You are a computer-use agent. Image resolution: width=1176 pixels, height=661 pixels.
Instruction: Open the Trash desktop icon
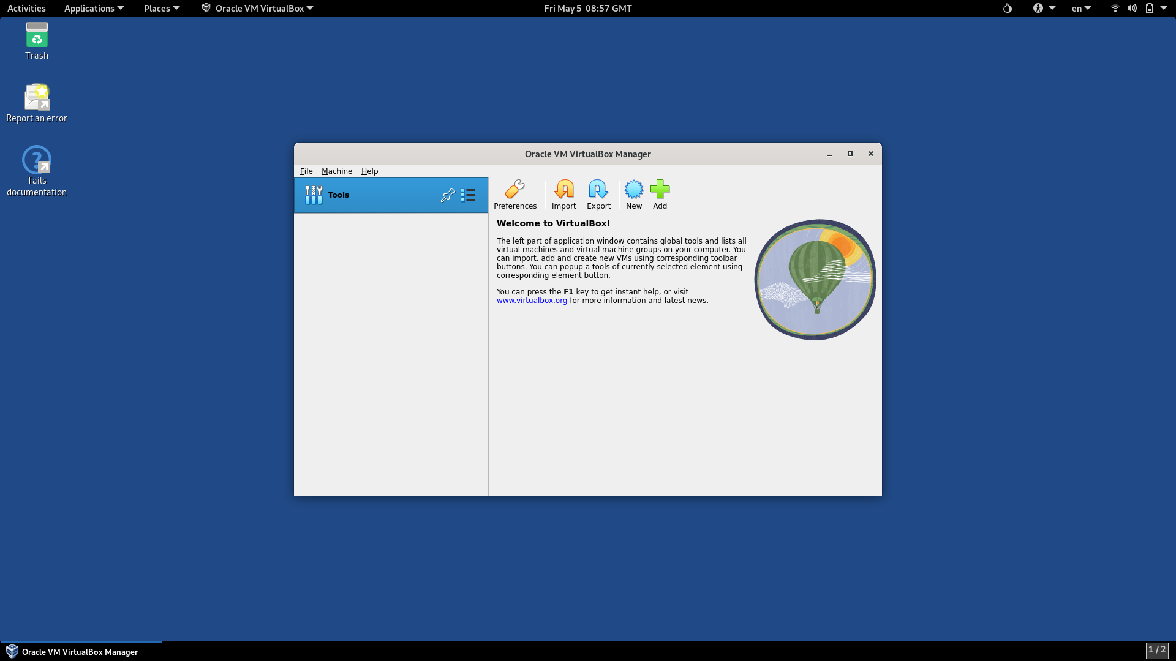pyautogui.click(x=37, y=41)
